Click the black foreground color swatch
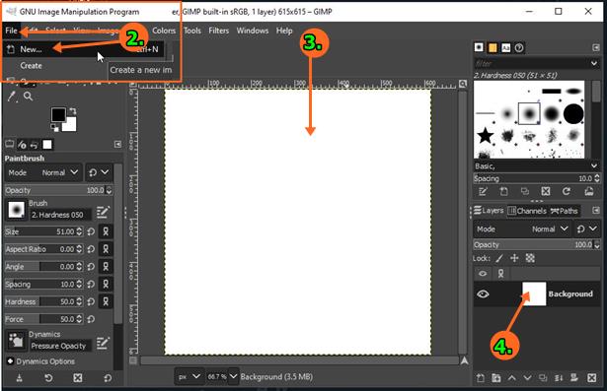607x391 pixels. (58, 115)
